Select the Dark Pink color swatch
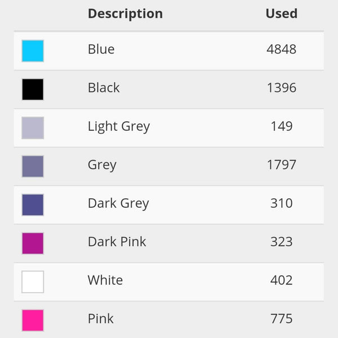 (x=33, y=243)
